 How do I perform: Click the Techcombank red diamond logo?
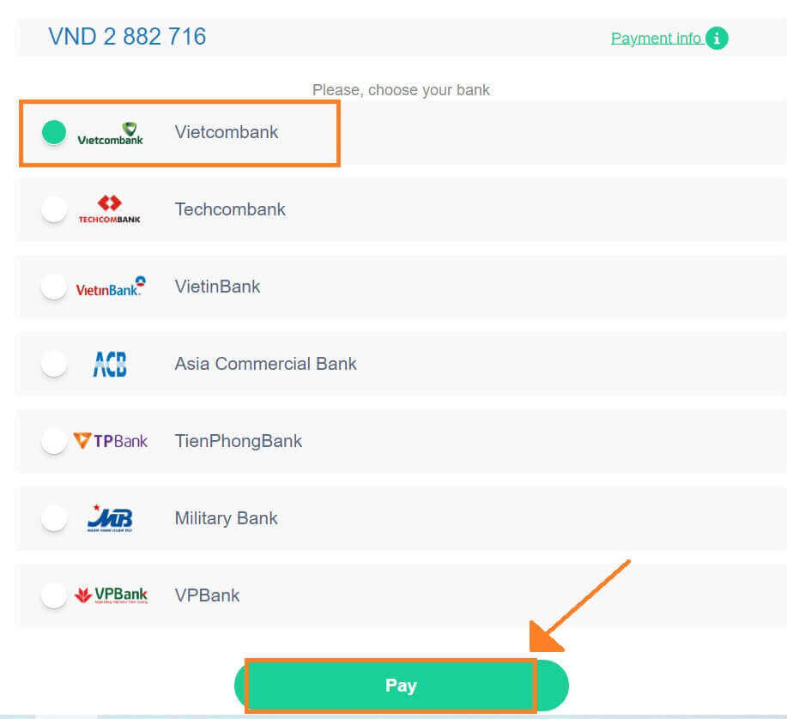point(109,209)
